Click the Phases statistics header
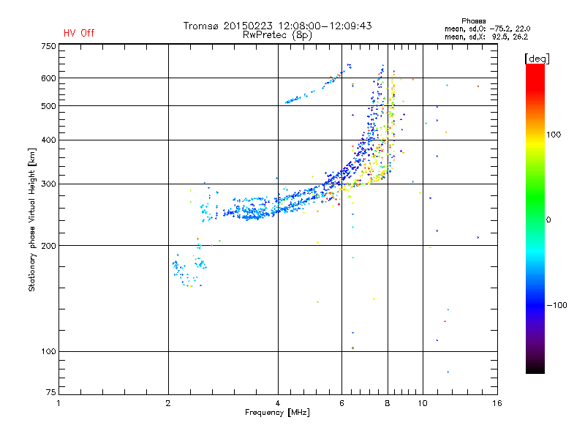The image size is (585, 439). [473, 21]
